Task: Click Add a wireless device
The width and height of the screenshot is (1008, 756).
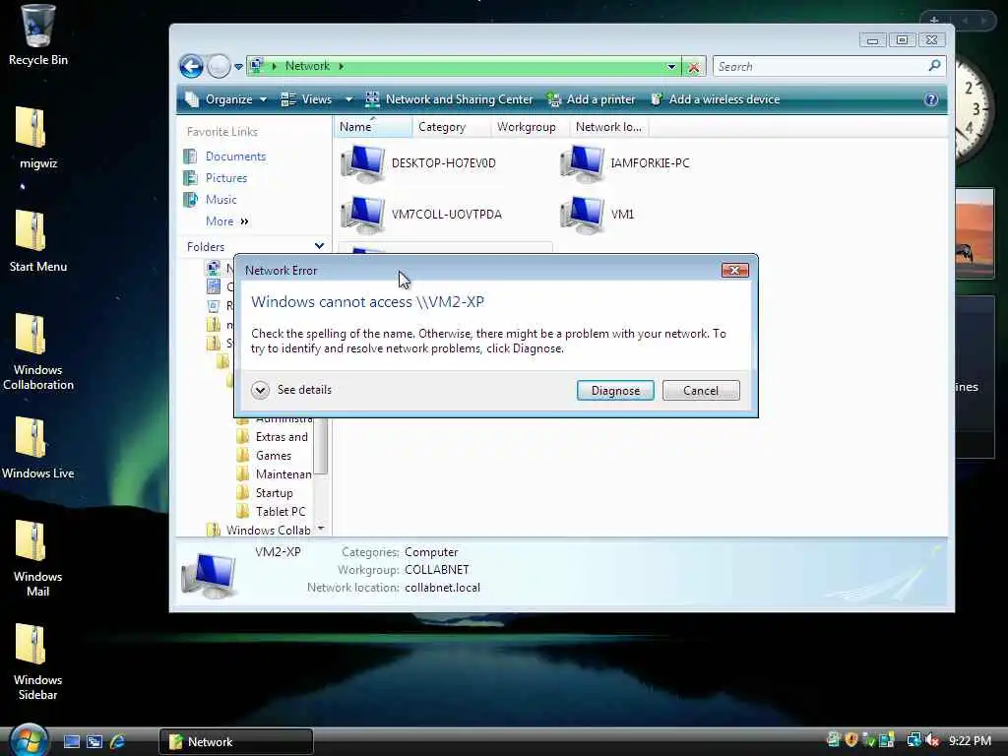Action: click(x=716, y=99)
